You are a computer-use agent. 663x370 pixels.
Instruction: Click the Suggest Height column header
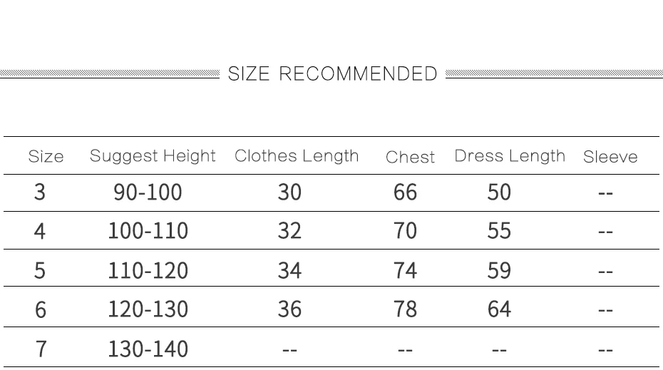point(153,156)
